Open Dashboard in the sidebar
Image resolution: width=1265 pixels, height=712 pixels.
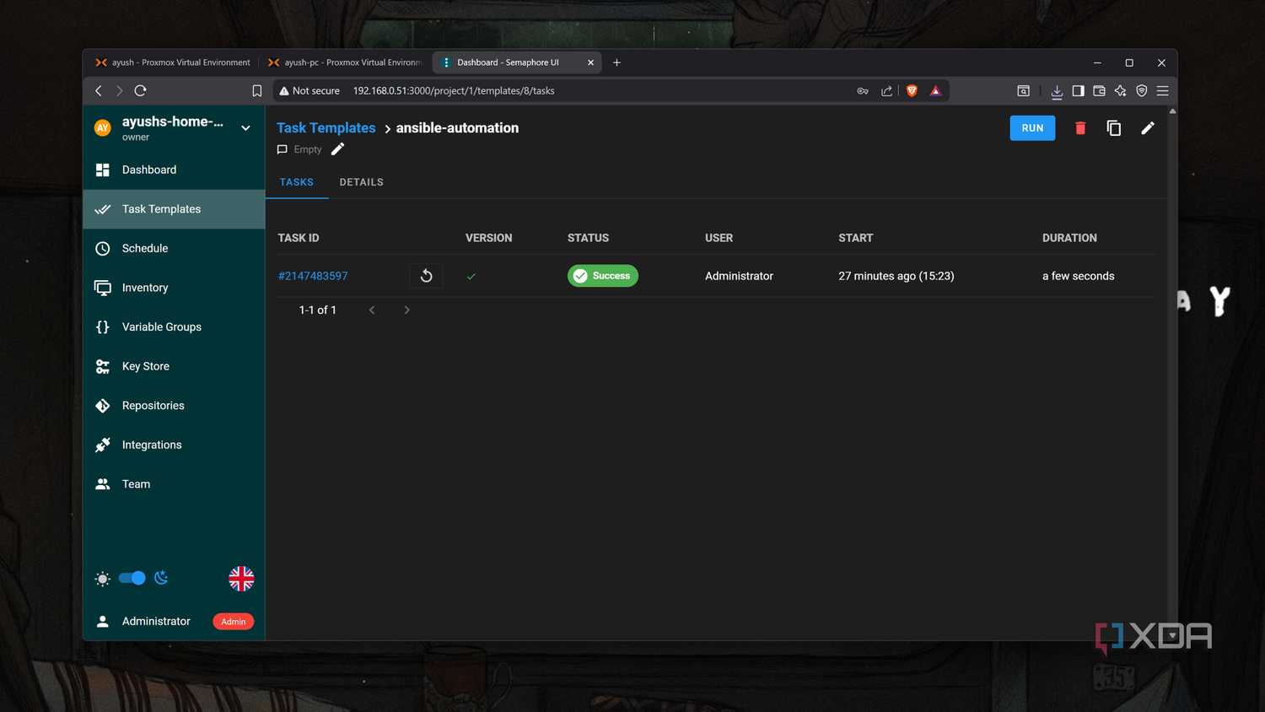(x=174, y=170)
